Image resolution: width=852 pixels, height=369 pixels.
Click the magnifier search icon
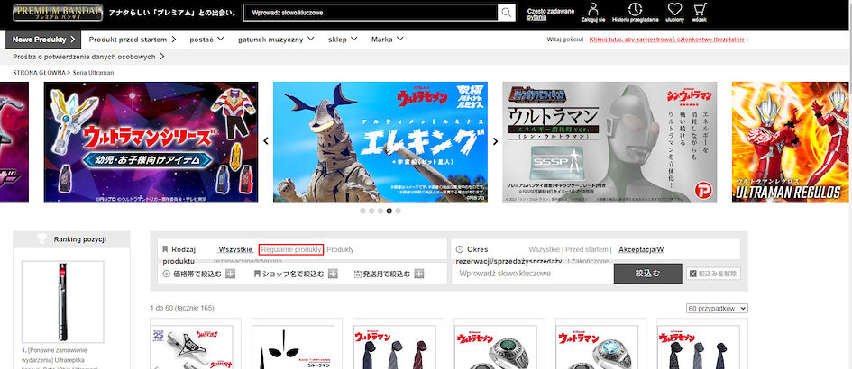(507, 13)
